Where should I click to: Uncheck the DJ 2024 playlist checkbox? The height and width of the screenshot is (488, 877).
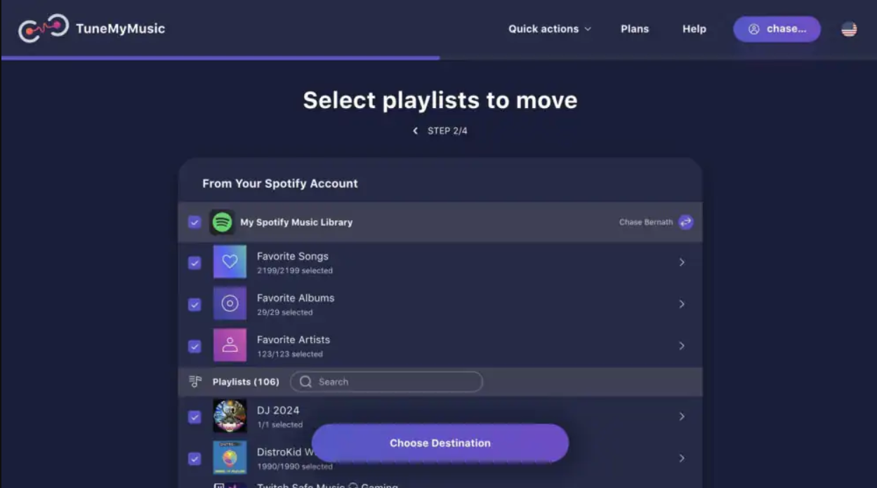pos(194,417)
